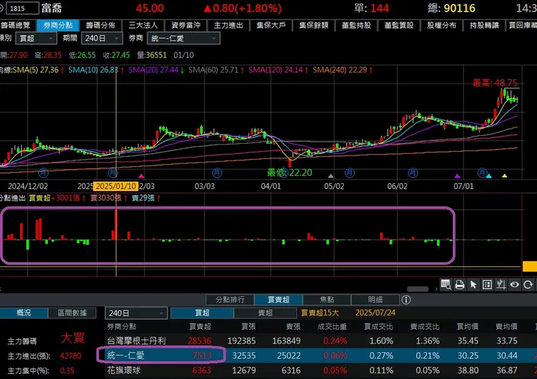Click the purple triangle marker before 07/01
Image resolution: width=537 pixels, height=379 pixels.
click(457, 176)
